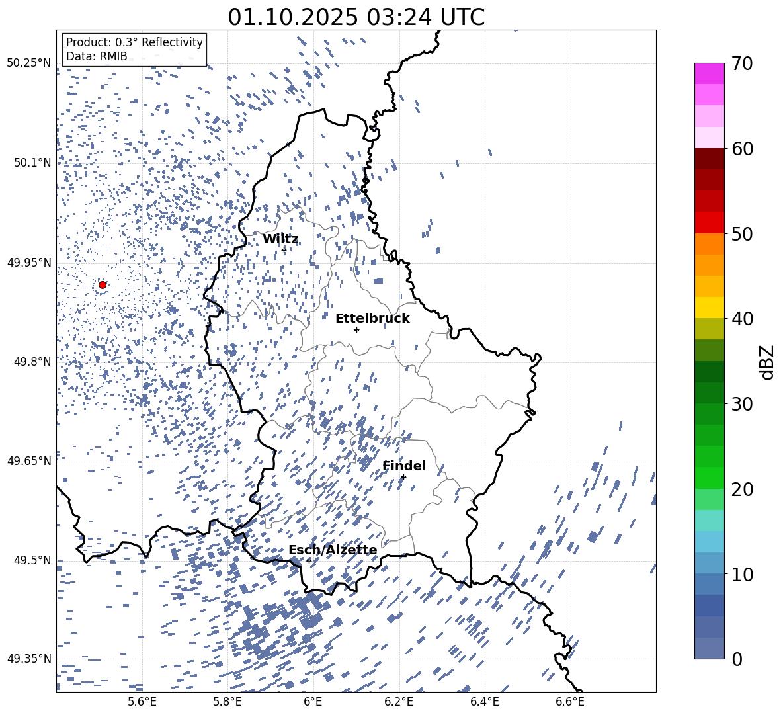Screen dimensions: 783x715
Task: Click the 49.95°N latitude tick label
Action: [29, 263]
